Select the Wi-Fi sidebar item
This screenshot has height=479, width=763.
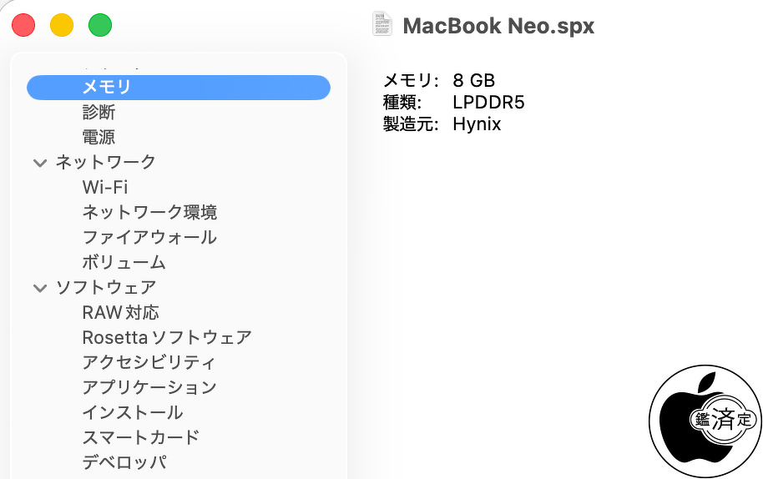105,187
